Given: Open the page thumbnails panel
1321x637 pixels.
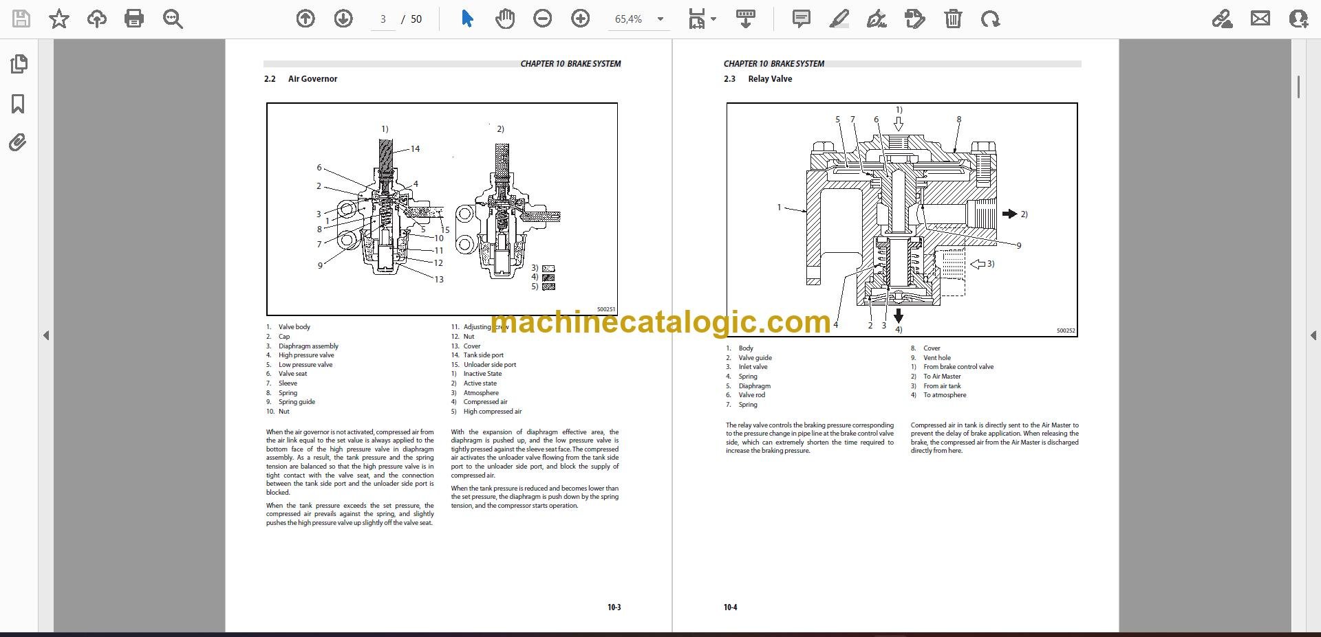Looking at the screenshot, I should point(19,65).
